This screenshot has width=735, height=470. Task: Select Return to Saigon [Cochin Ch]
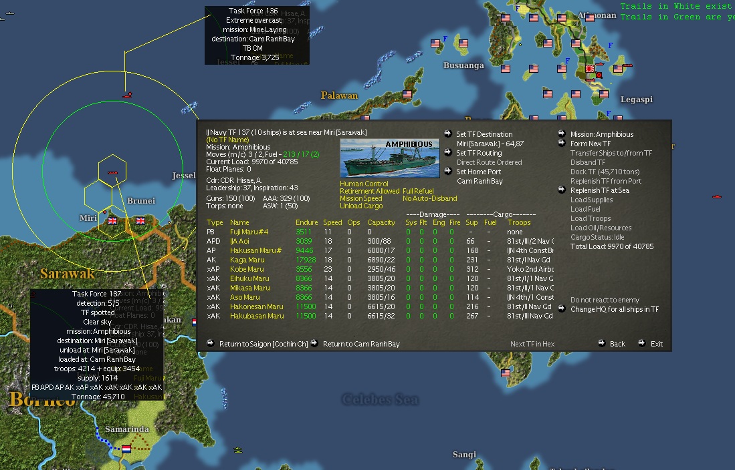[263, 344]
